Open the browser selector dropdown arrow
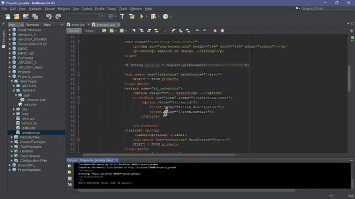 (x=115, y=17)
